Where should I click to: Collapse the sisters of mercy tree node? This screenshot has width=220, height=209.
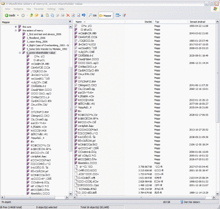click(x=16, y=30)
